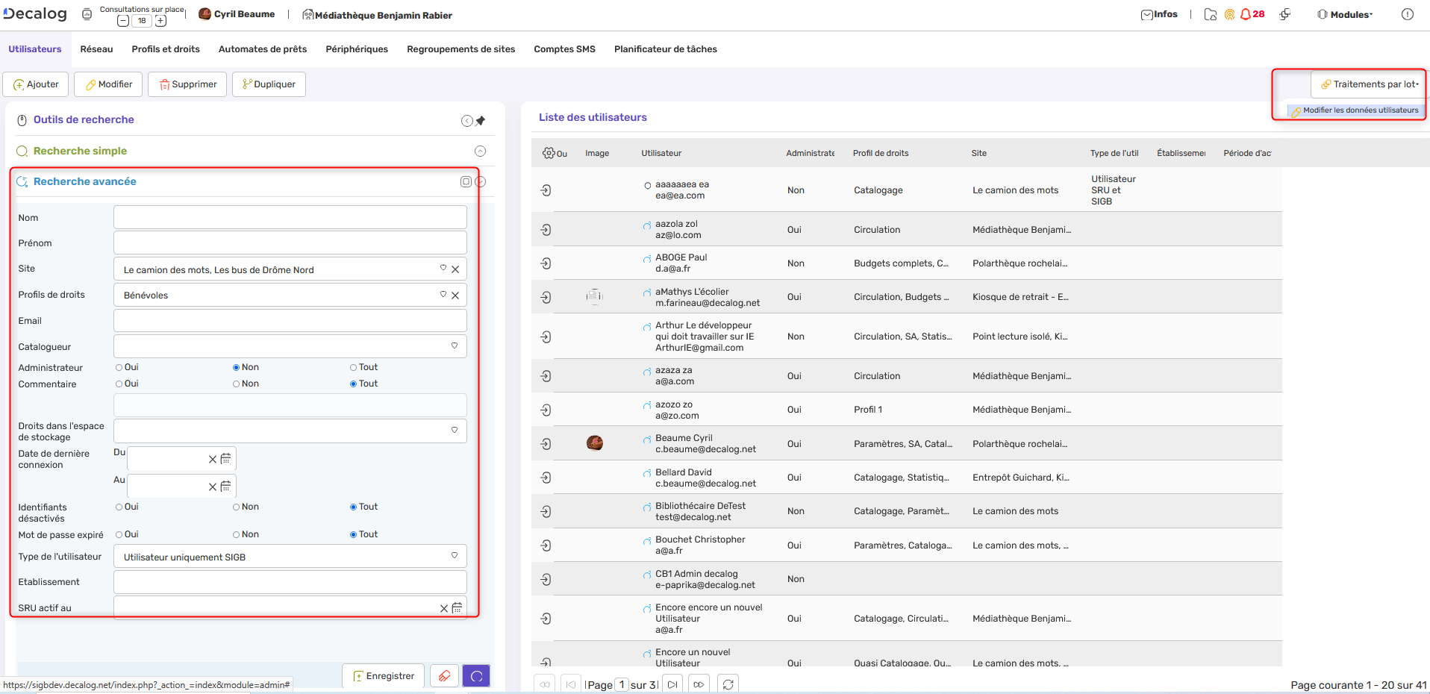Open the Comptes SMS tab
The width and height of the screenshot is (1430, 694).
pos(563,49)
